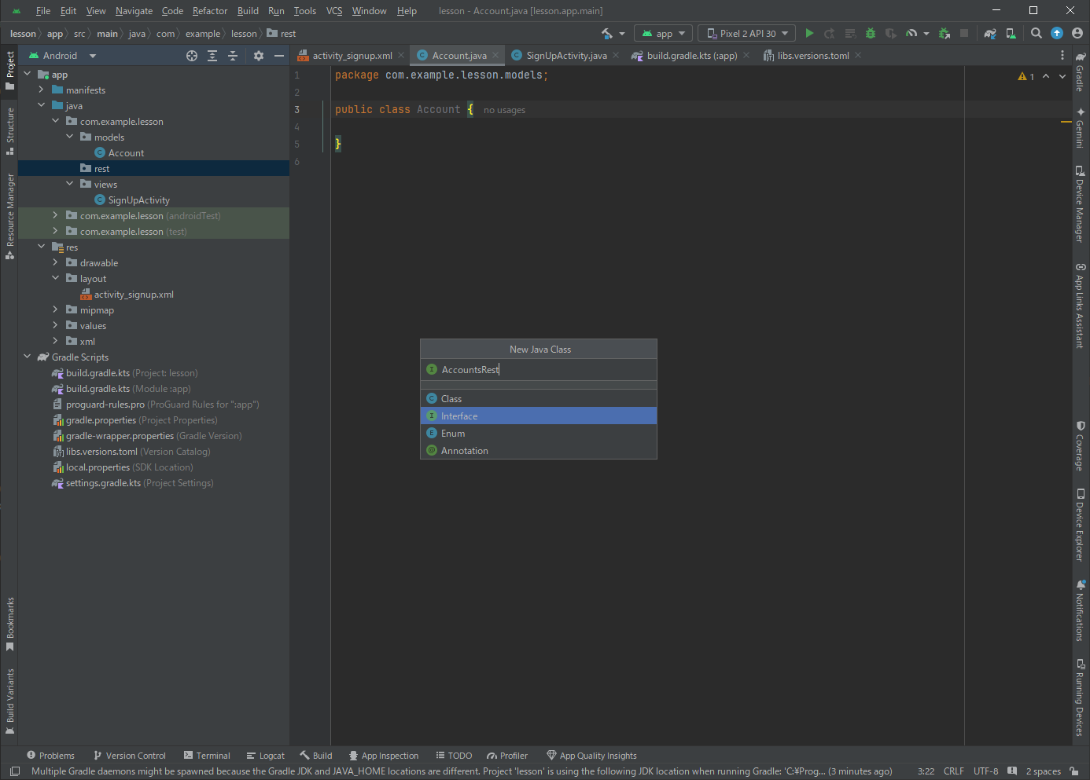Screen dimensions: 1090x780
Task: Open the VCS menu
Action: [334, 11]
